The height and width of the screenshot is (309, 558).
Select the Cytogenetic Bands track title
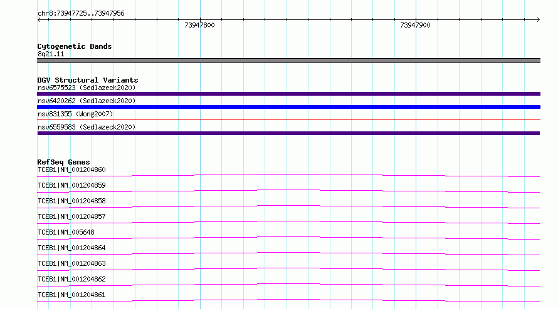pos(75,46)
